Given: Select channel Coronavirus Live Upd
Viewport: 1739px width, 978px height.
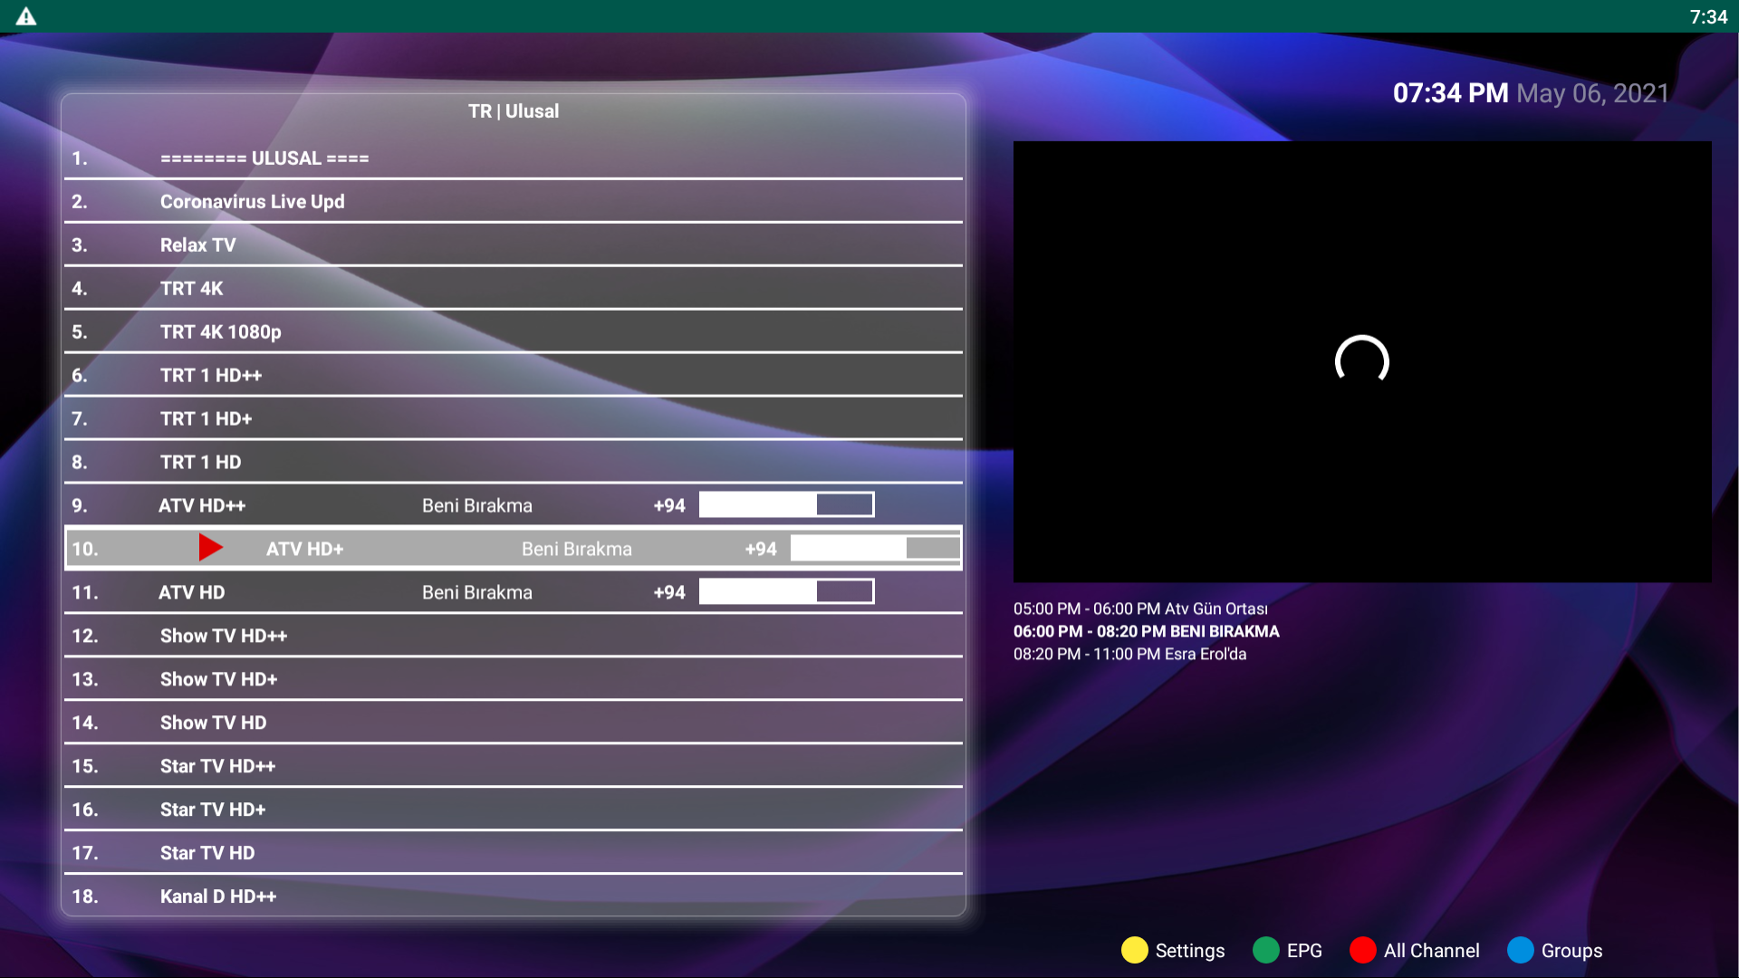Looking at the screenshot, I should 514,202.
